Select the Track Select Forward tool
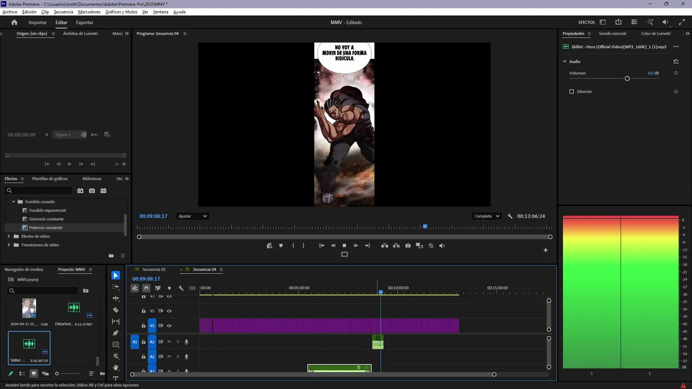The height and width of the screenshot is (389, 692). (x=116, y=287)
